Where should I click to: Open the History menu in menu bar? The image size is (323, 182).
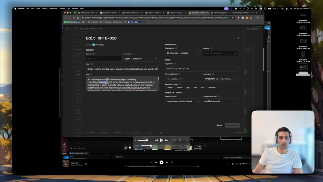coord(44,9)
